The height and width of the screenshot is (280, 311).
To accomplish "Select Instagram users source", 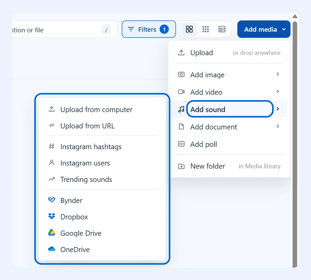I will 102,163.
